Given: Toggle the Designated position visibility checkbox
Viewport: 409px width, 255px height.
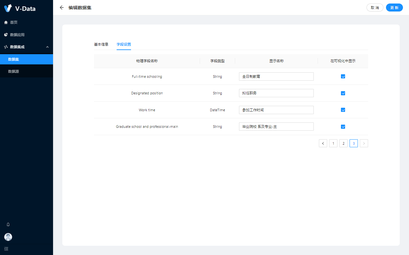Looking at the screenshot, I should click(343, 93).
